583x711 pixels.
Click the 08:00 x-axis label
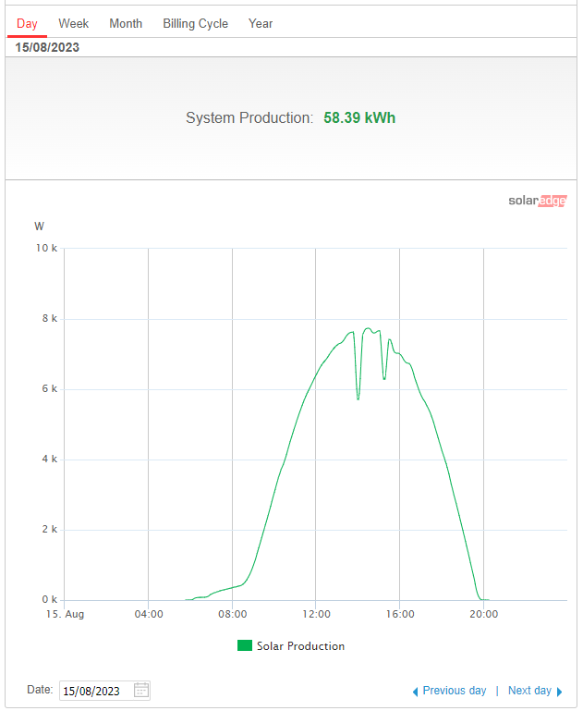[x=233, y=614]
